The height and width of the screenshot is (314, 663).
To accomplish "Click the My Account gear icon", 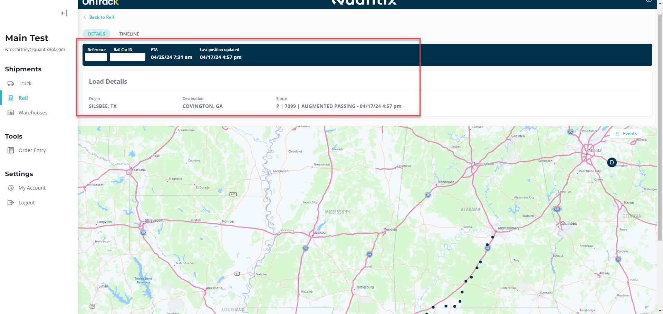I will tap(11, 188).
